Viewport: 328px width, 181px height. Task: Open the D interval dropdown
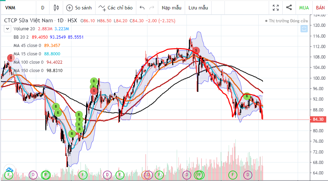pos(43,7)
